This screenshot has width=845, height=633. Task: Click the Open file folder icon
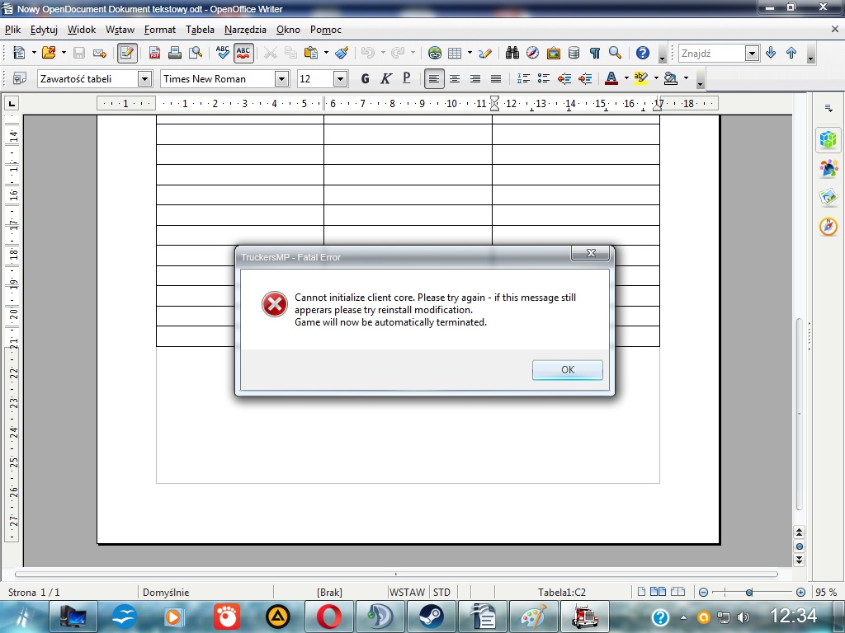click(x=49, y=52)
